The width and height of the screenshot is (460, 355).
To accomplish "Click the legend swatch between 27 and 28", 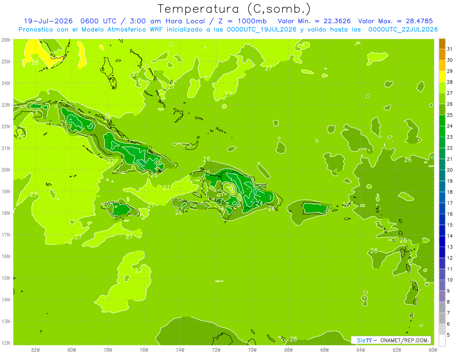I will [442, 88].
